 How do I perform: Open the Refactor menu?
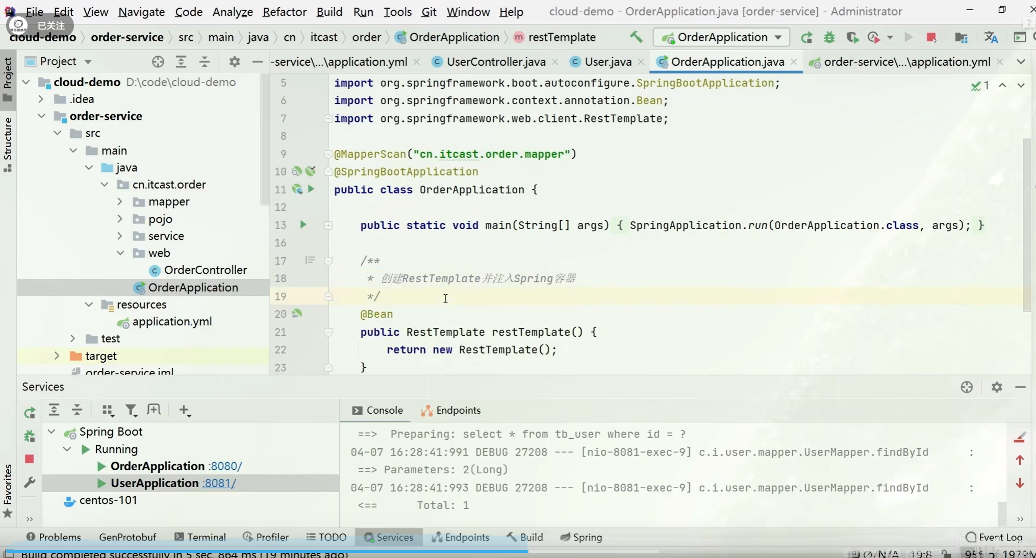(284, 11)
